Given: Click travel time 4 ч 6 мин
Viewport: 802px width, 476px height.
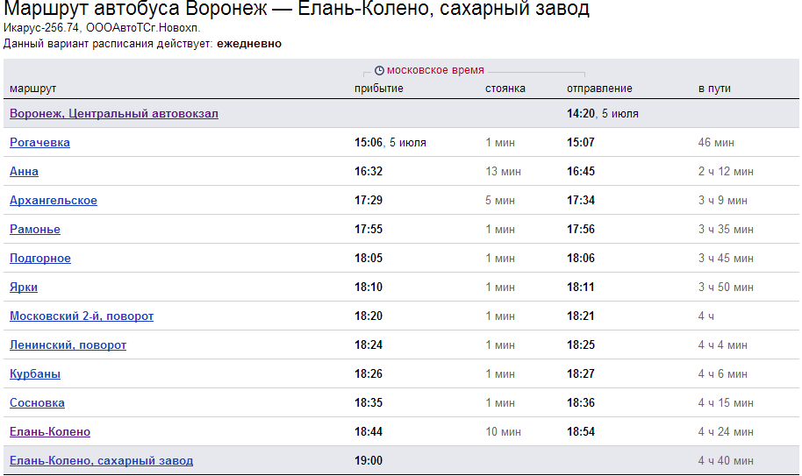Looking at the screenshot, I should point(723,373).
